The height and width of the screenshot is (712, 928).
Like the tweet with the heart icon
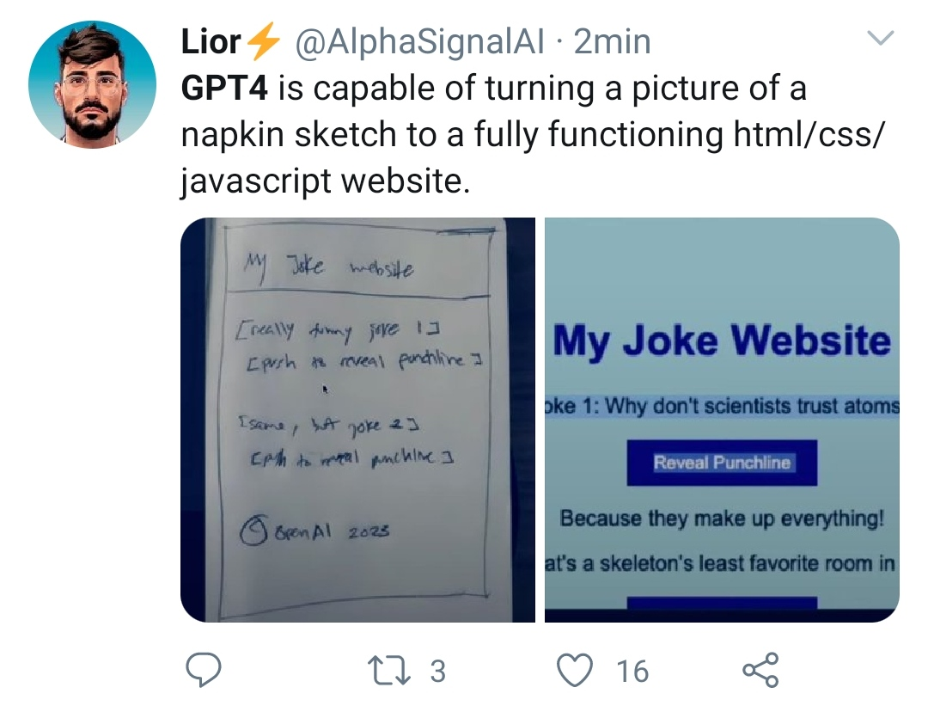[x=576, y=671]
